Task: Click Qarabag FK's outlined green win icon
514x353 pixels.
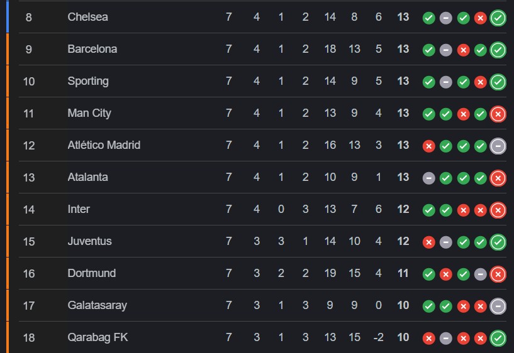Action: (498, 338)
